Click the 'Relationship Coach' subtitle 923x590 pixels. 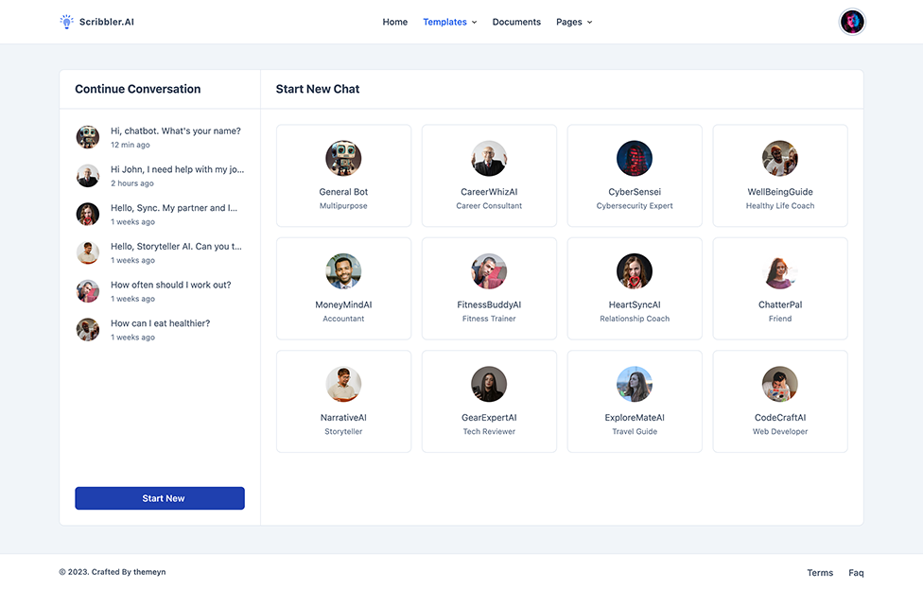coord(635,319)
